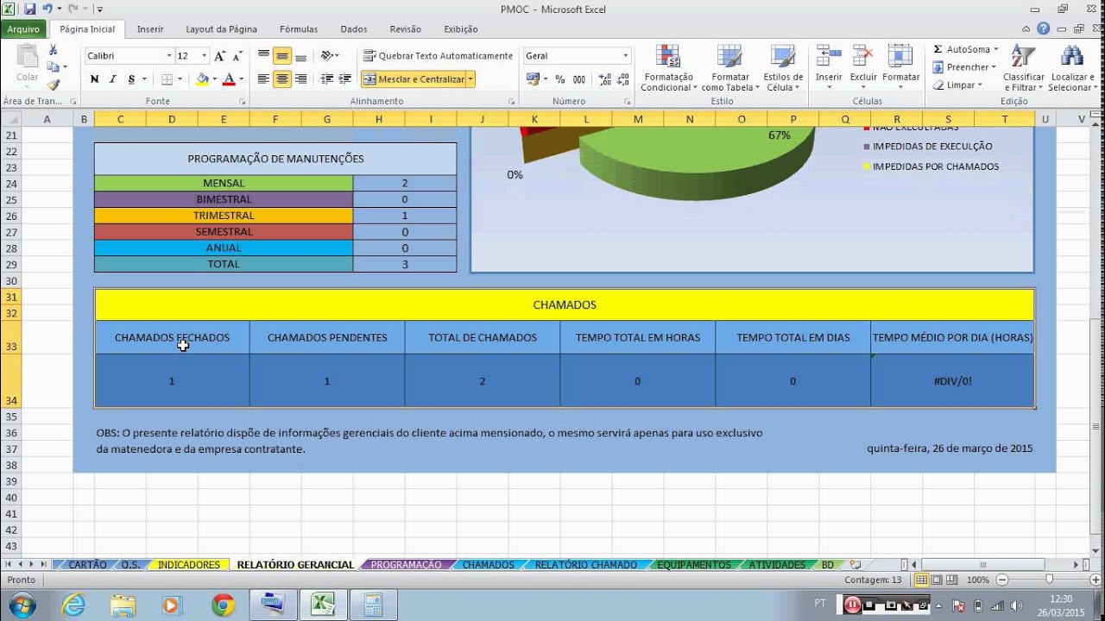
Task: Open the font size dropdown
Action: (204, 56)
